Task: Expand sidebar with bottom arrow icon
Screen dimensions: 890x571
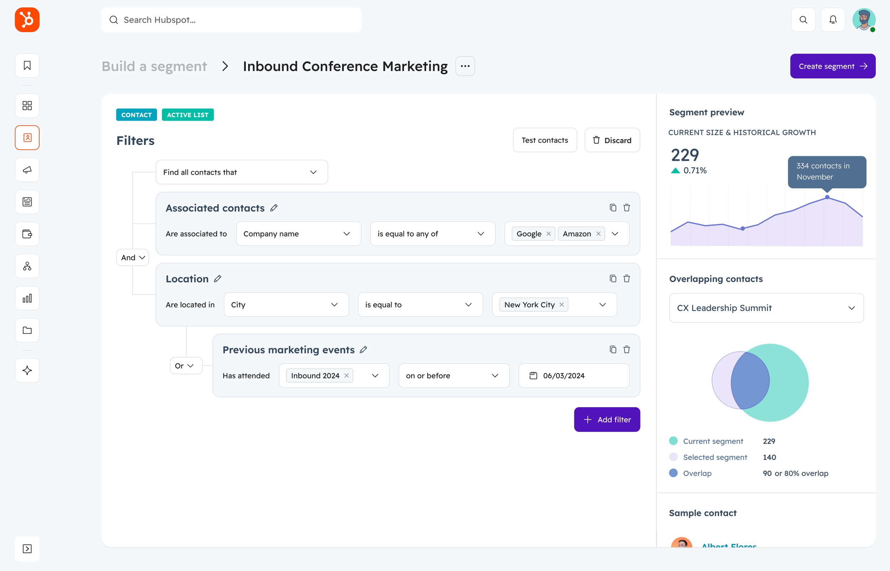Action: click(x=27, y=548)
